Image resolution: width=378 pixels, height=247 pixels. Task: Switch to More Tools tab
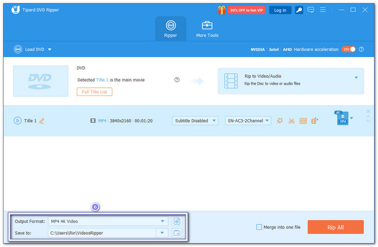click(x=207, y=29)
